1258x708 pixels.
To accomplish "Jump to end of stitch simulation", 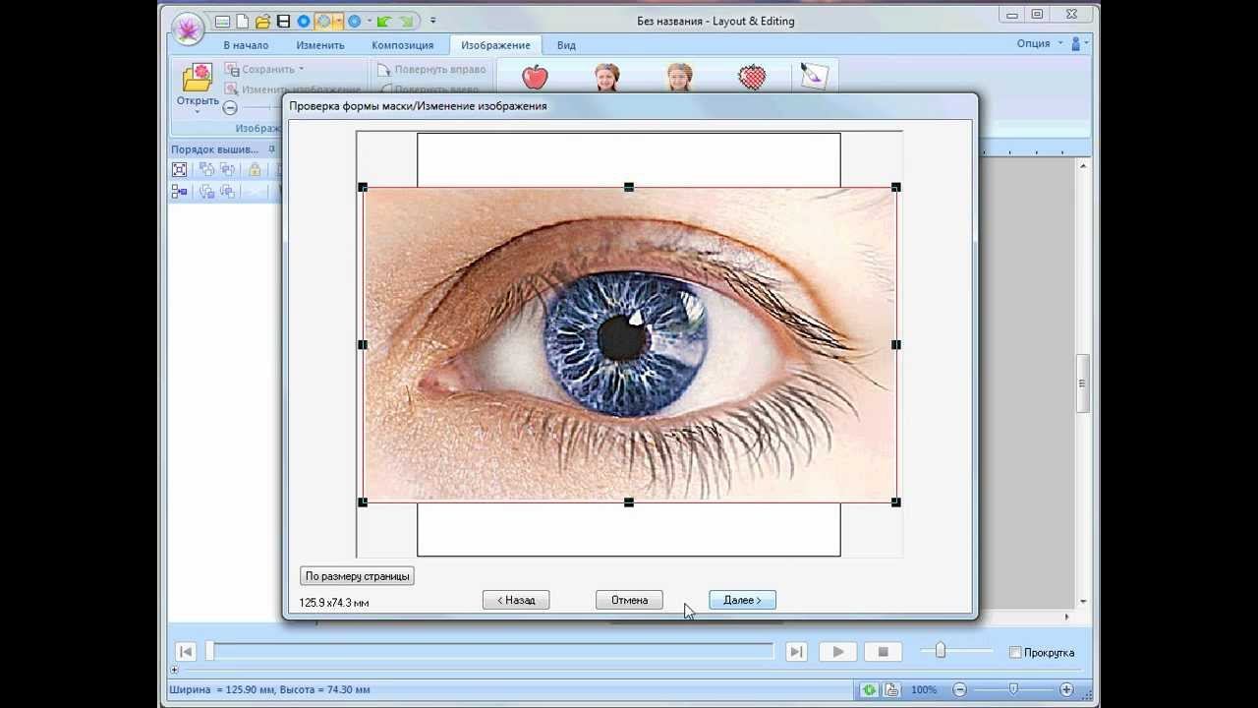I will (797, 652).
